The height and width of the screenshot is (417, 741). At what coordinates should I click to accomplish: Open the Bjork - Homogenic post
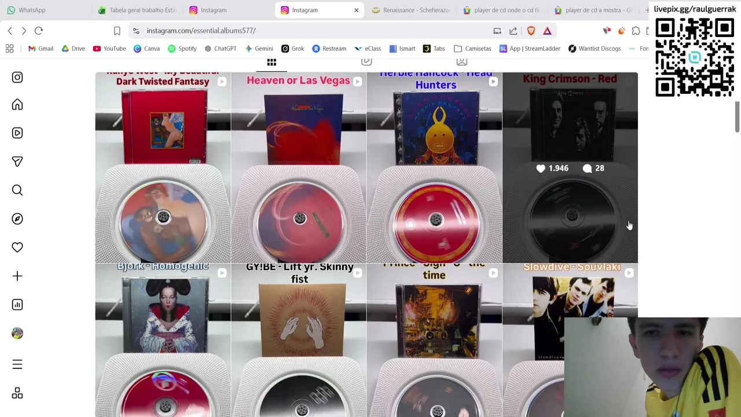(x=163, y=341)
